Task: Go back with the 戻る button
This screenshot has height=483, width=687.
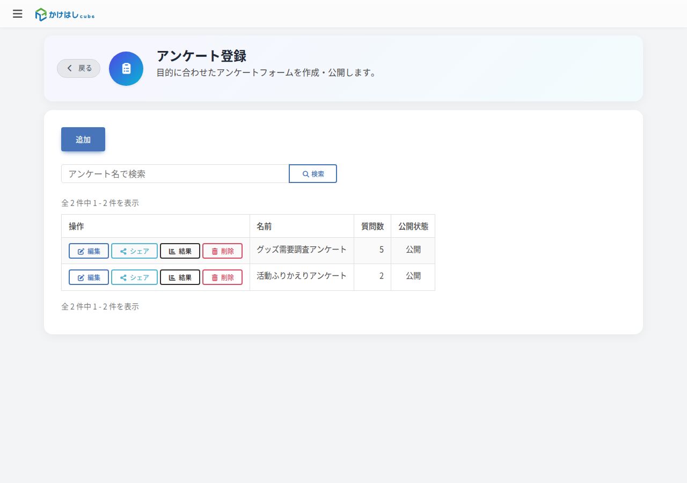Action: [x=79, y=68]
